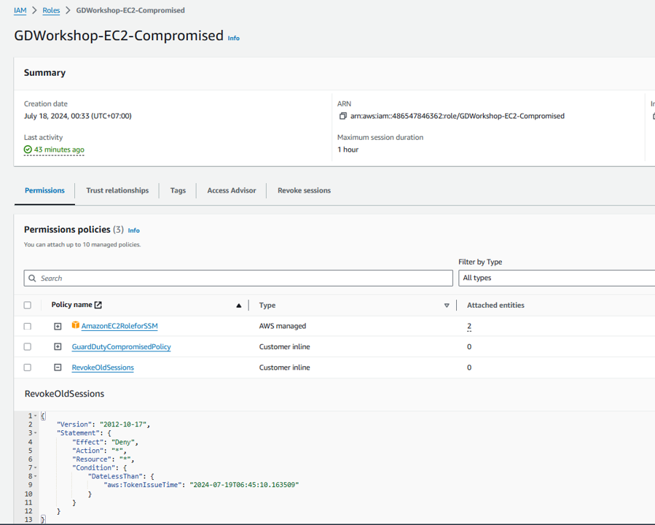Click Customer inline type for GuardDutyCompromisedPolicy
This screenshot has width=655, height=525.
coord(284,346)
